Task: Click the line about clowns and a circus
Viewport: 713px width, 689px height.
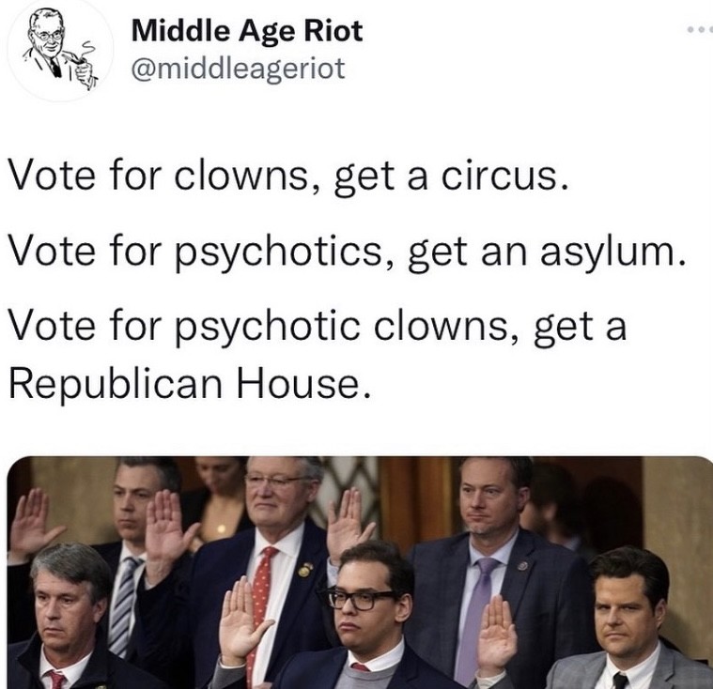Action: pyautogui.click(x=288, y=176)
